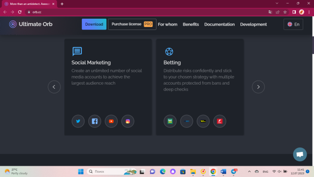Toggle the browser side panel

294,12
